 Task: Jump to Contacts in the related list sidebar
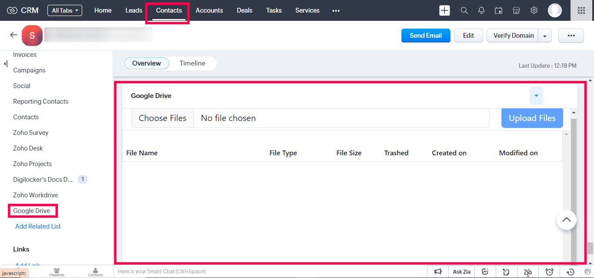26,117
